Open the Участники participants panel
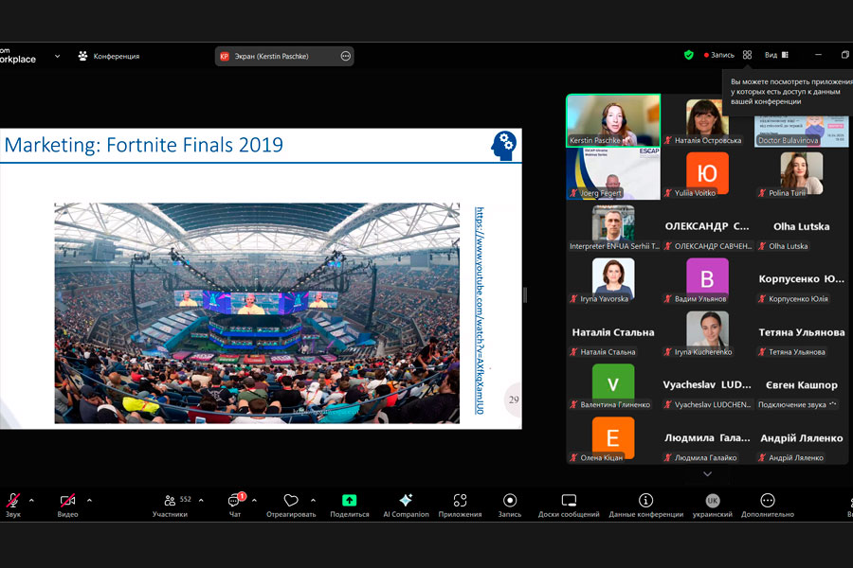Image resolution: width=853 pixels, height=568 pixels. (x=171, y=505)
